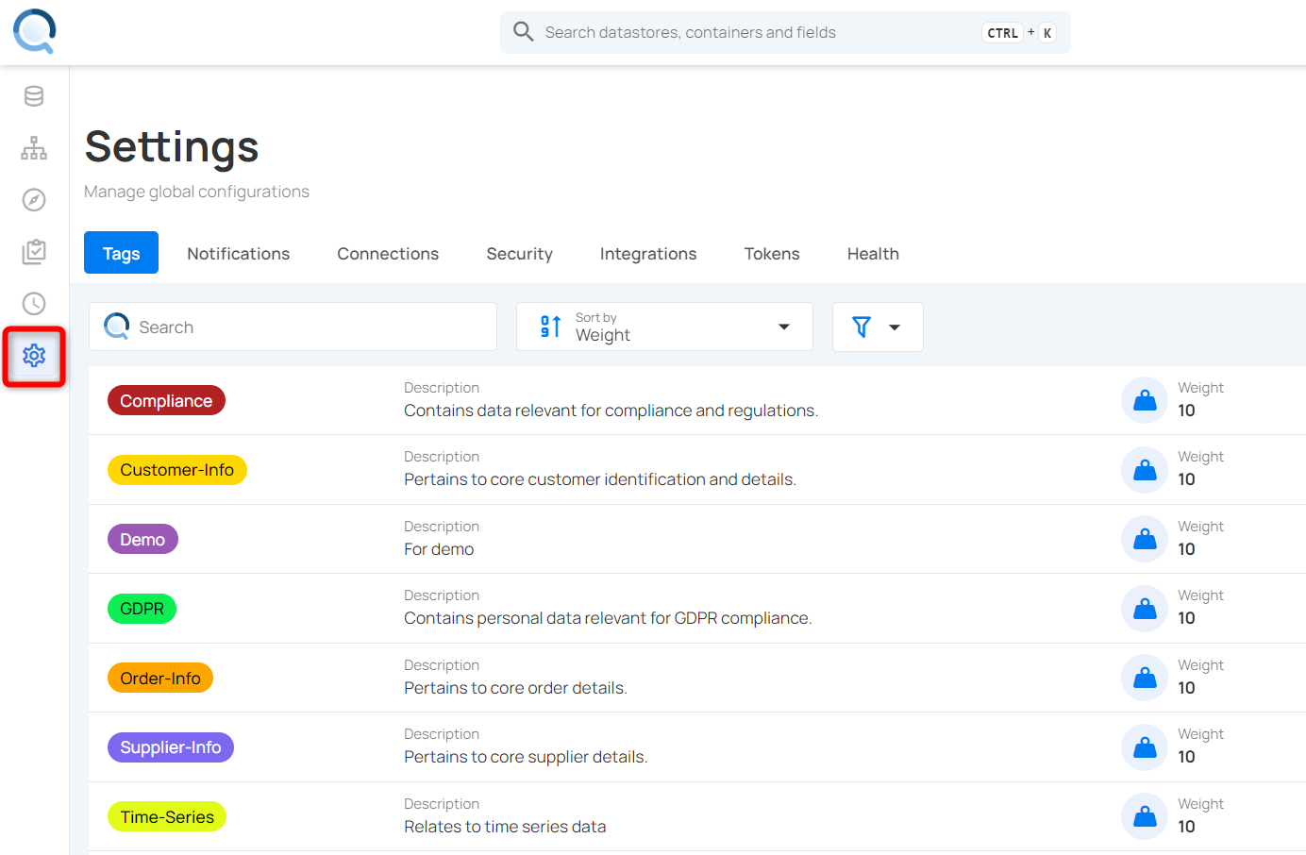Click the Weight value 10 in Time-Series row
1306x855 pixels.
1186,827
